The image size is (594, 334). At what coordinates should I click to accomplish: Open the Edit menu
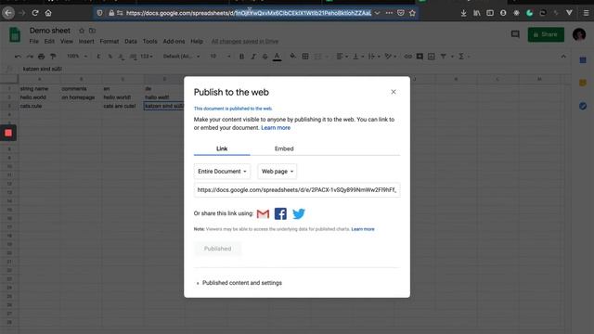(x=49, y=41)
